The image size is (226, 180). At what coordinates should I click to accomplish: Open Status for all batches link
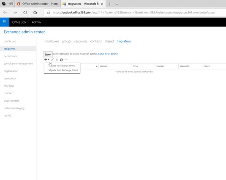point(108,54)
